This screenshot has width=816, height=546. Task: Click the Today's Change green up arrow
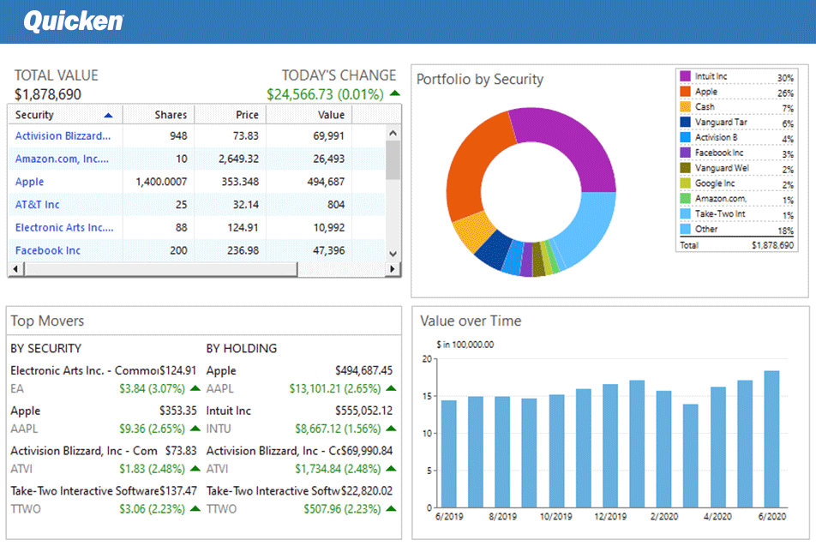[395, 93]
